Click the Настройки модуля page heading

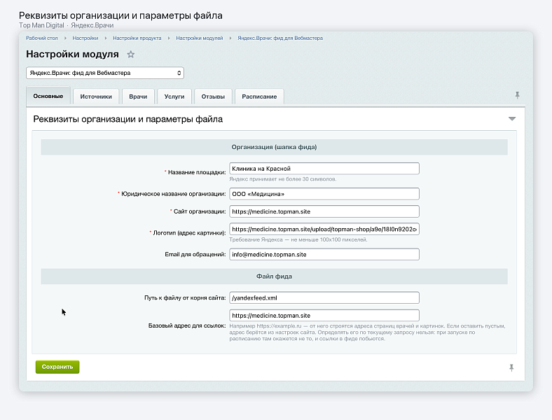tap(73, 54)
